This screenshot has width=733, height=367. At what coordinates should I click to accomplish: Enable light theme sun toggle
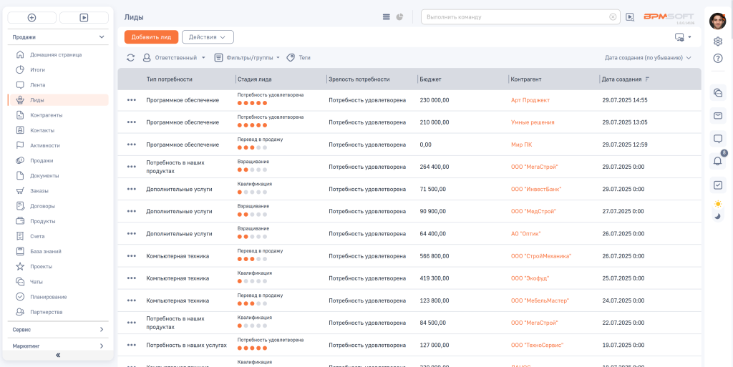pyautogui.click(x=717, y=204)
